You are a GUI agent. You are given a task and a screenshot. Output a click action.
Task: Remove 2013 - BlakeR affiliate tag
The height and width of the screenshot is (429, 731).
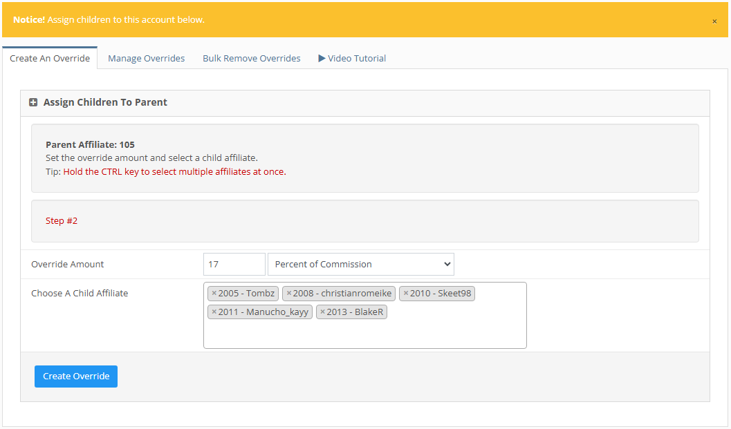322,312
